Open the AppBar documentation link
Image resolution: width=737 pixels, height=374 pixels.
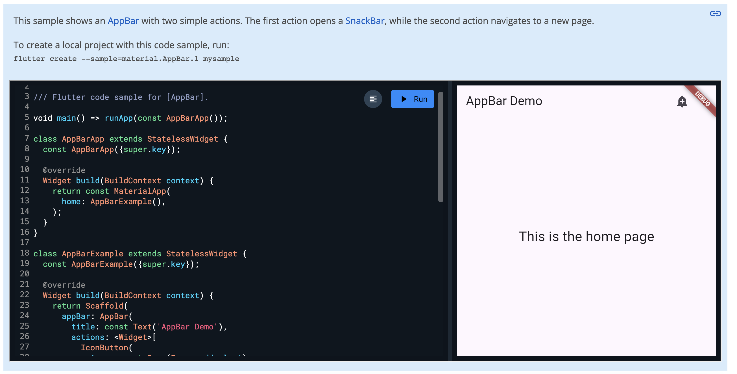click(x=123, y=21)
